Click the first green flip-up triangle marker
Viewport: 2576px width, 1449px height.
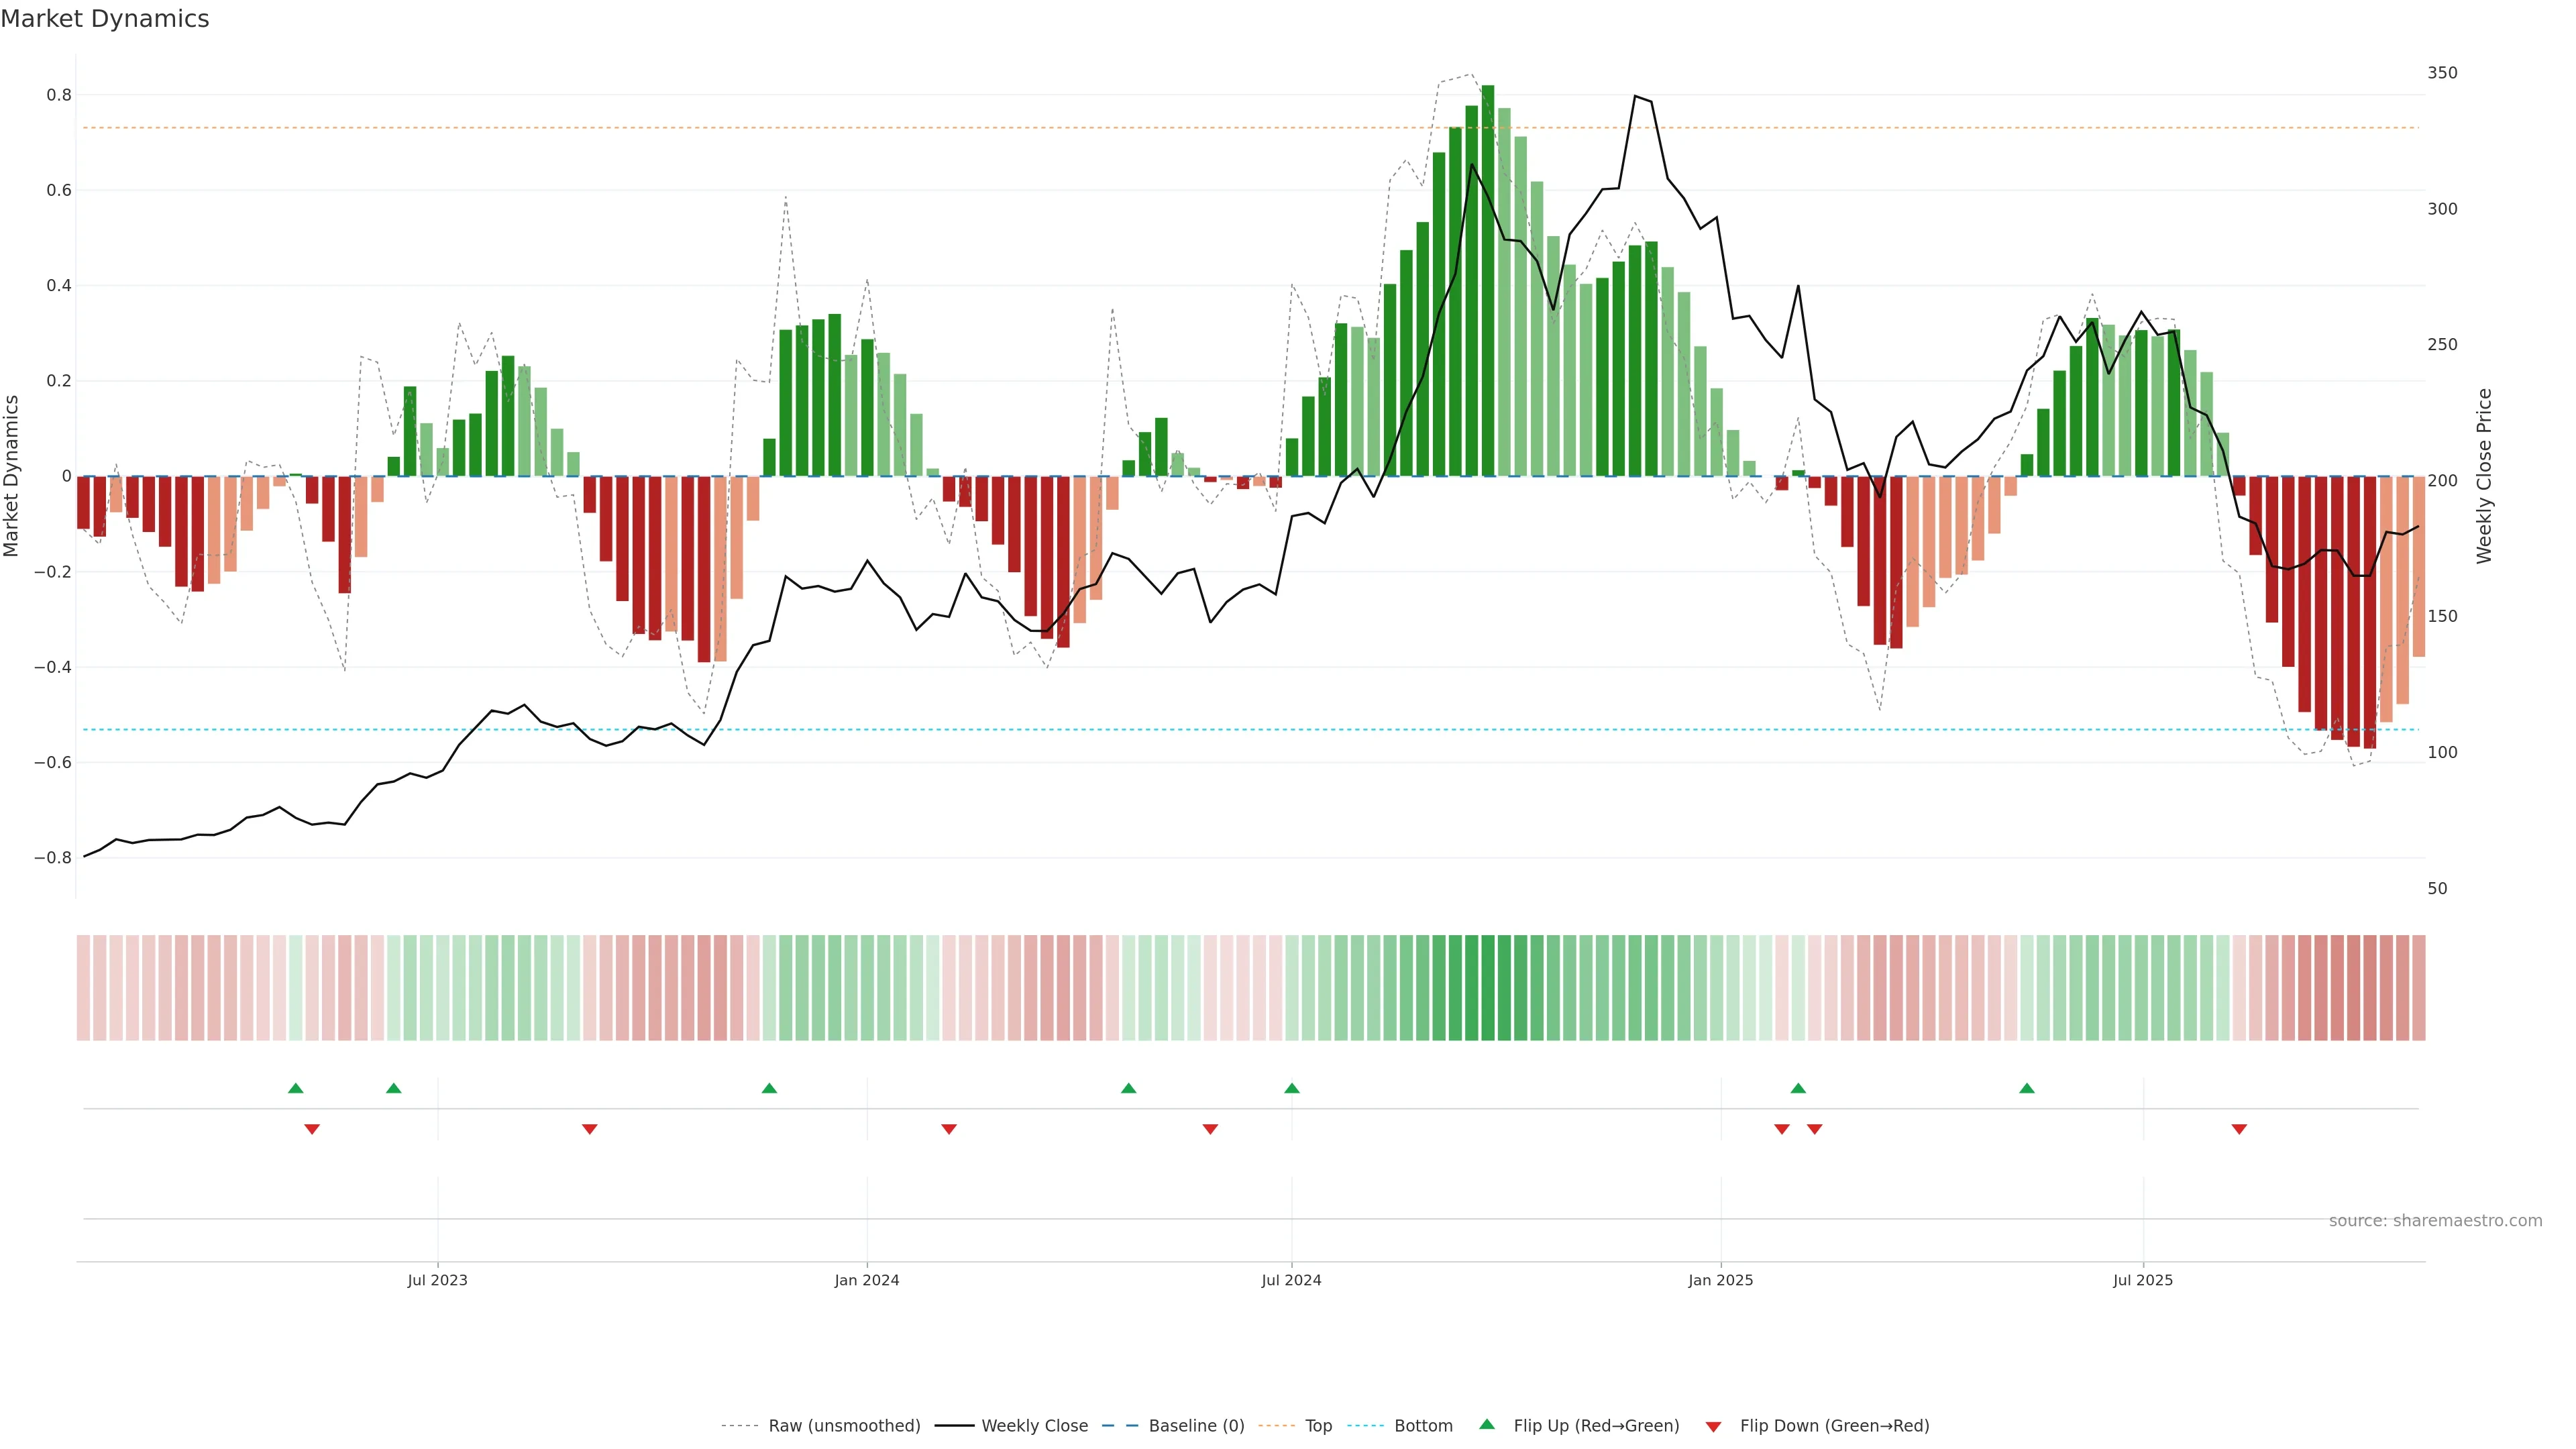295,1088
